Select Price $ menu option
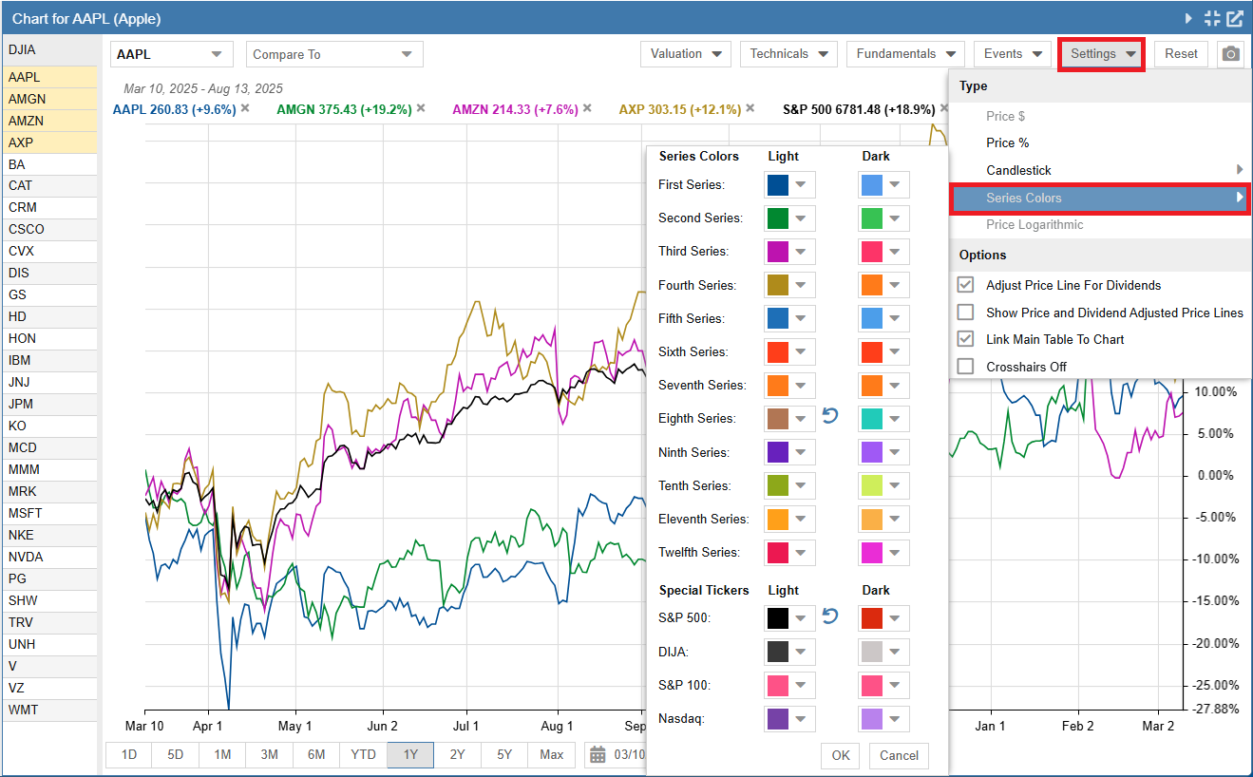The height and width of the screenshot is (777, 1253). coord(1006,116)
